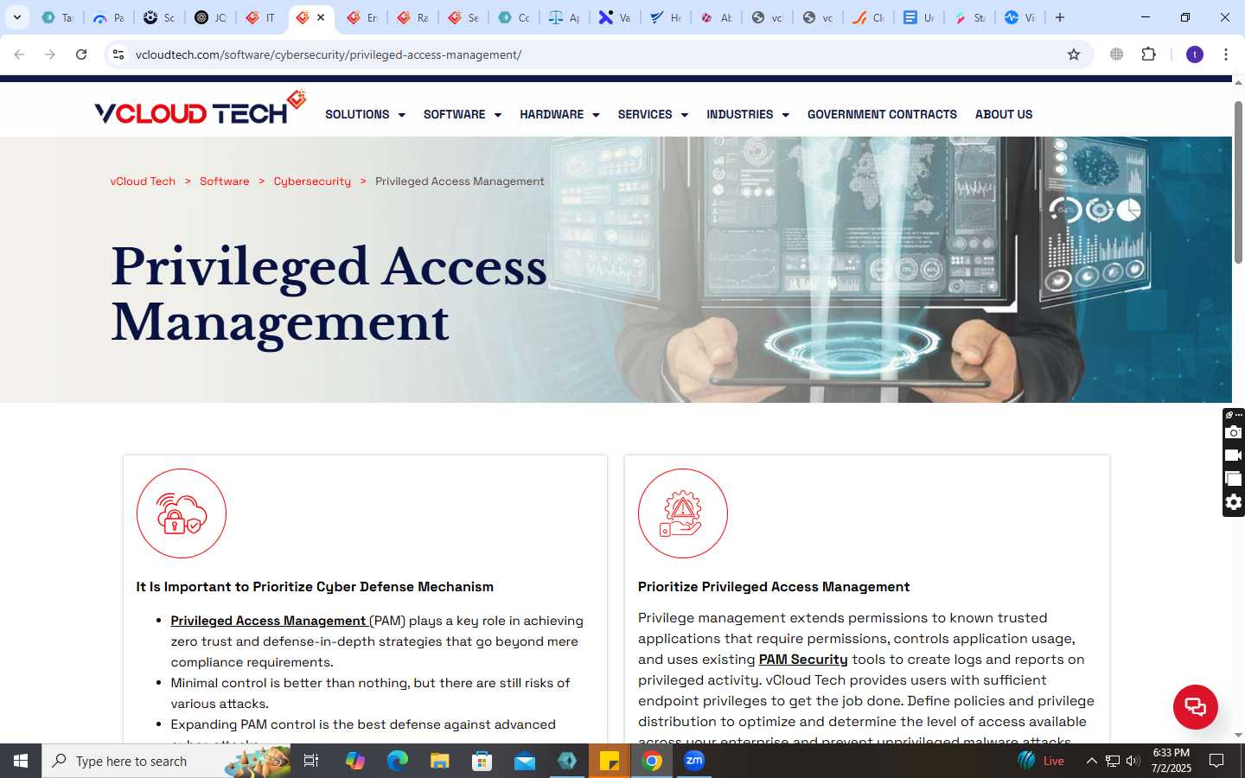Open the Windows Start menu

click(x=21, y=761)
